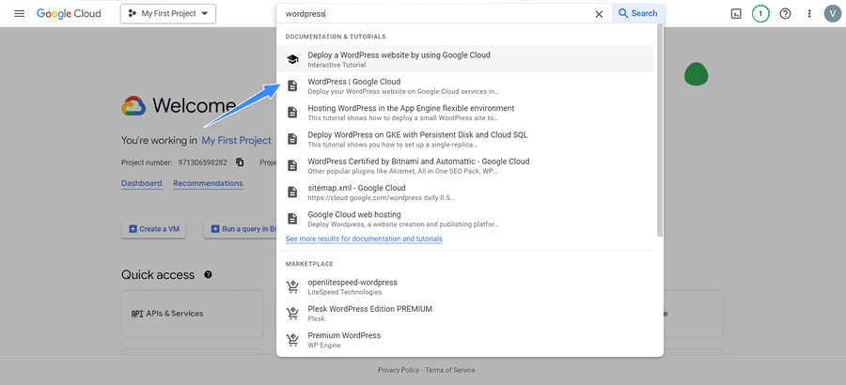The image size is (846, 385).
Task: Open openlitespeed-wordpress marketplace result
Action: coord(467,286)
